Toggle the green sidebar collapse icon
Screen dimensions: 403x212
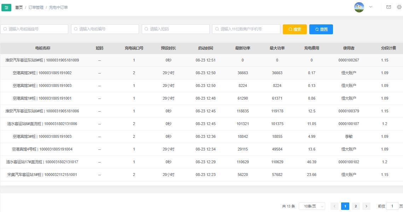pyautogui.click(x=6, y=7)
